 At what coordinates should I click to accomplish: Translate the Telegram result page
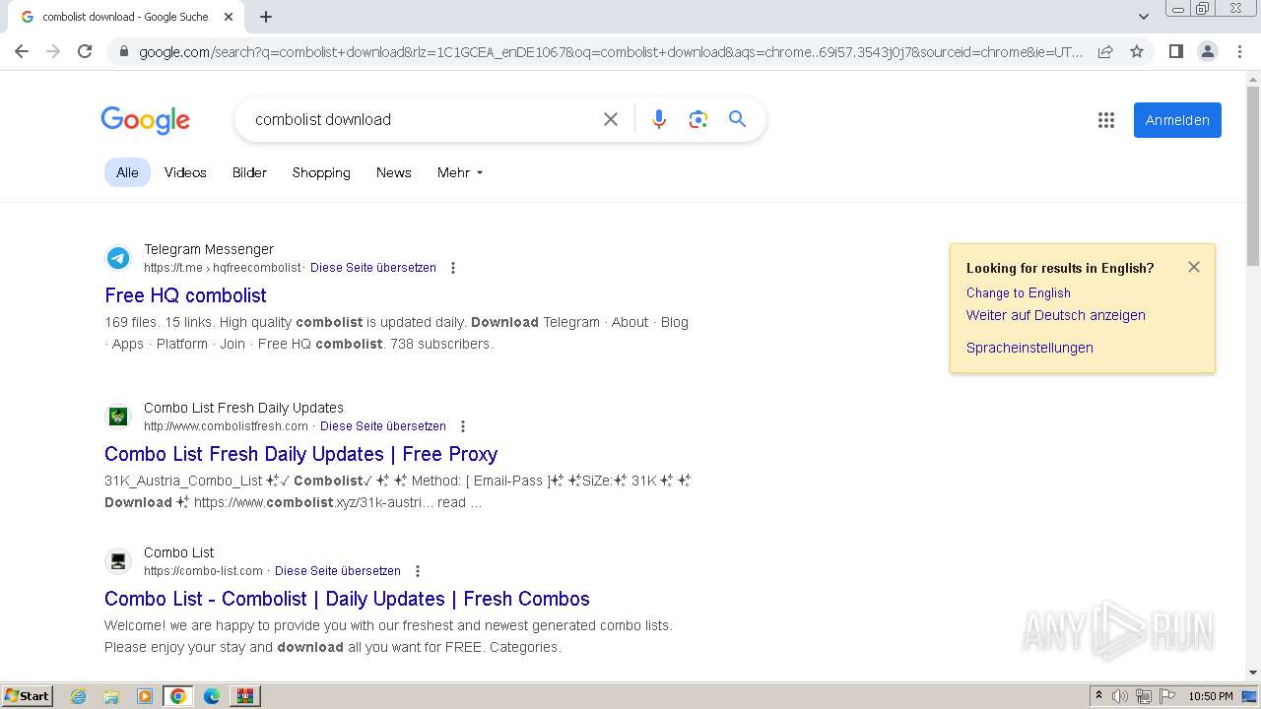click(373, 268)
